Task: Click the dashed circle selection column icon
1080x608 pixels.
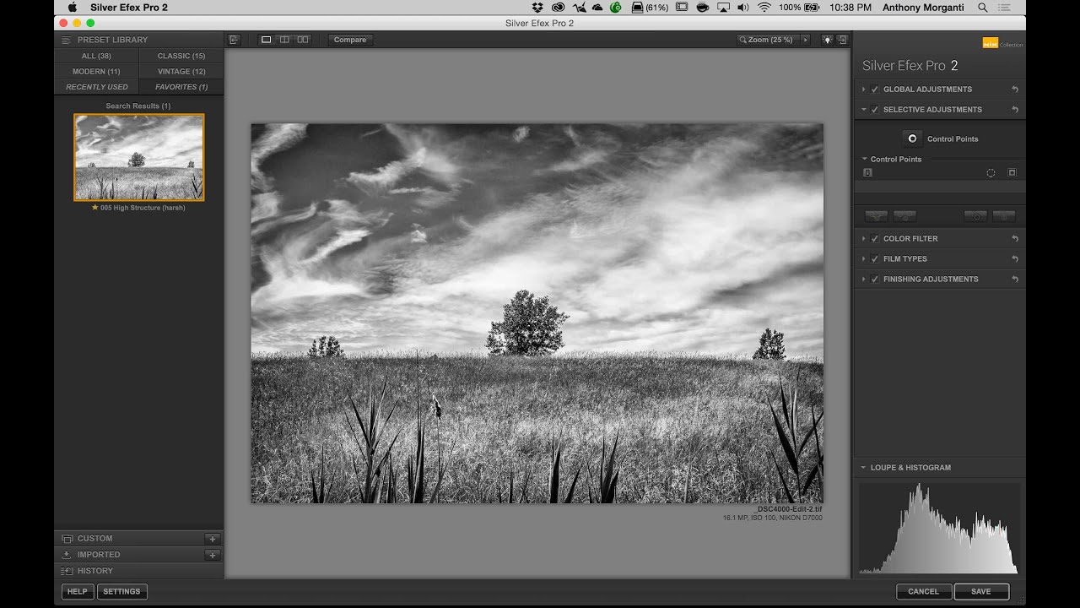Action: point(991,173)
